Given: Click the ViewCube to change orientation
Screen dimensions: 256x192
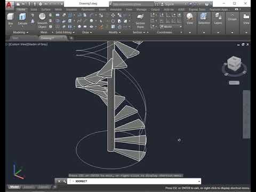Looking at the screenshot, I should 234,63.
